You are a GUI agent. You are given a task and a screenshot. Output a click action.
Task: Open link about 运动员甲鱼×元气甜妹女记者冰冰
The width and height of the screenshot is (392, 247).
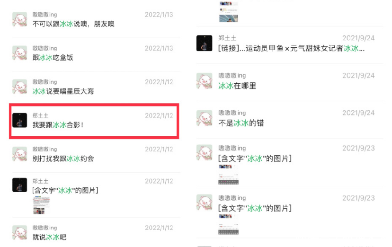[x=289, y=44]
